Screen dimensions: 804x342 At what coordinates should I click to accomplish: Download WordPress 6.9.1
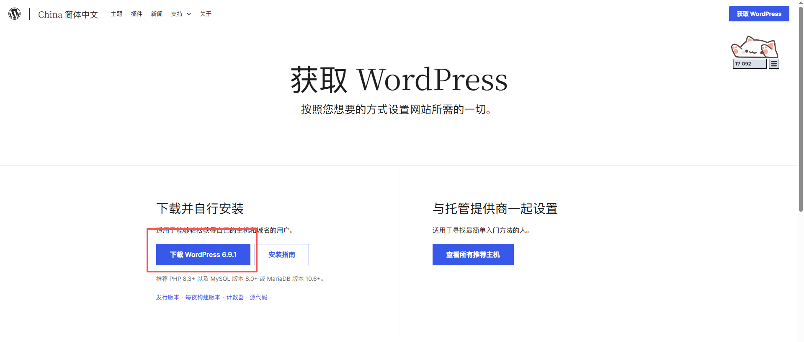203,255
